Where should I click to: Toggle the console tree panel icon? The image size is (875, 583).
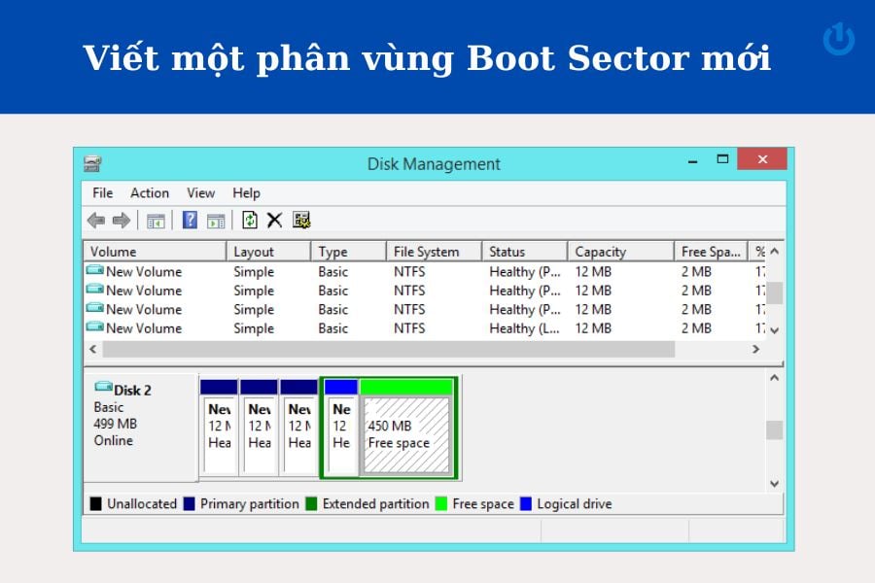pyautogui.click(x=156, y=220)
